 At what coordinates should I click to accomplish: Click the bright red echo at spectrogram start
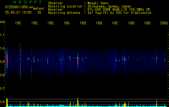click(x=7, y=60)
